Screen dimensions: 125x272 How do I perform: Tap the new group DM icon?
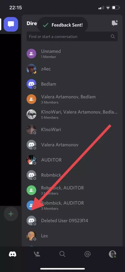[x=115, y=23]
